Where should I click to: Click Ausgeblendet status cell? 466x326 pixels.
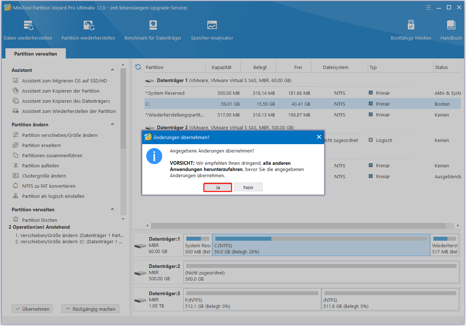click(x=448, y=177)
